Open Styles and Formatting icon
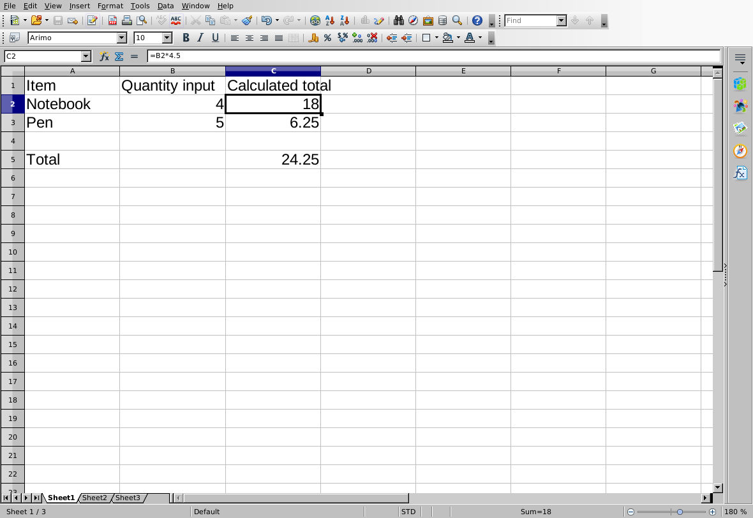This screenshot has width=753, height=518. [15, 38]
